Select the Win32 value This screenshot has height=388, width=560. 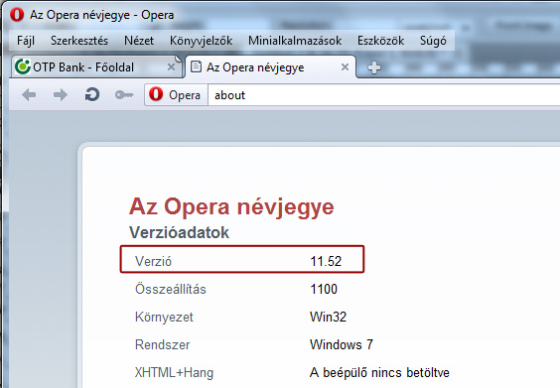(x=328, y=317)
